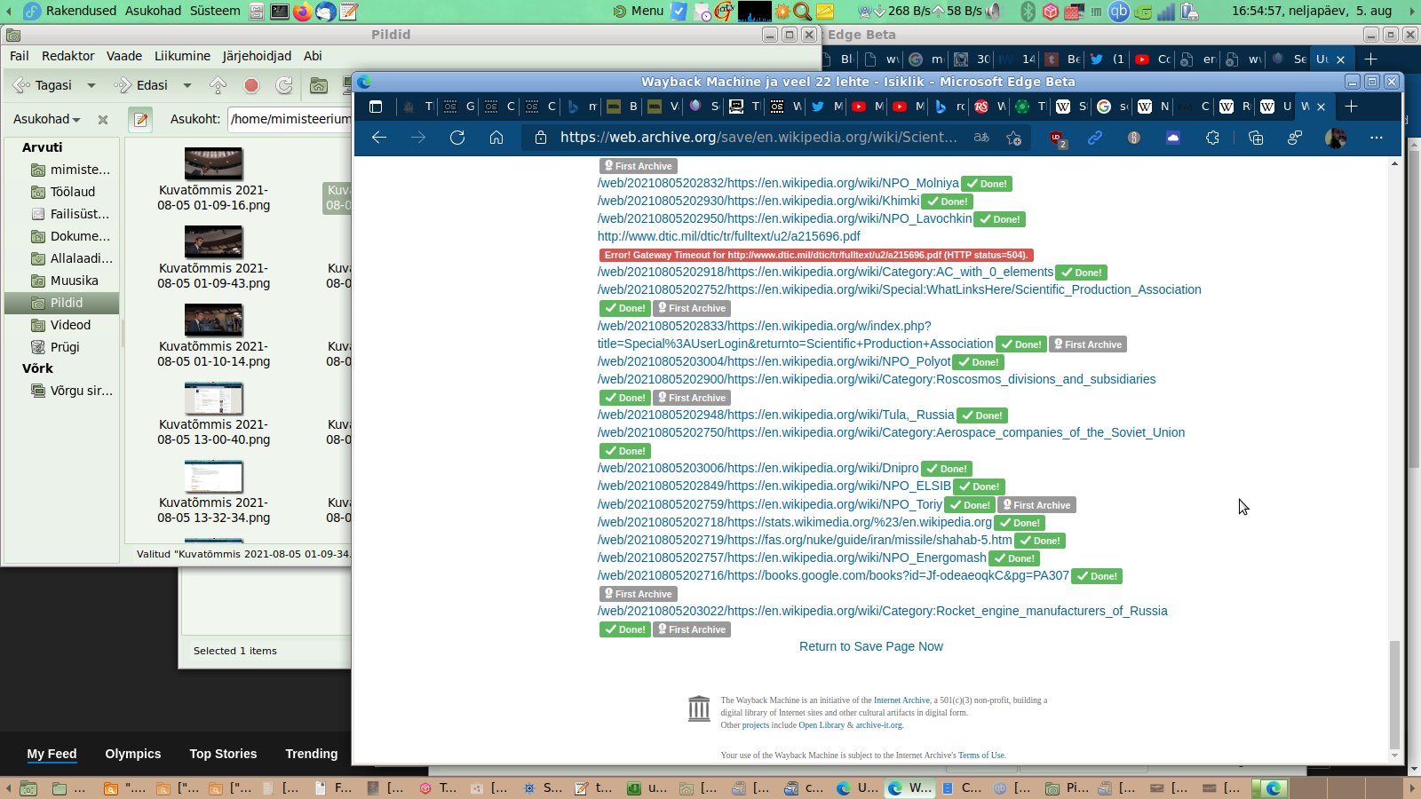
Task: Click the Internet Archive Terms of Use link
Action: [x=981, y=755]
